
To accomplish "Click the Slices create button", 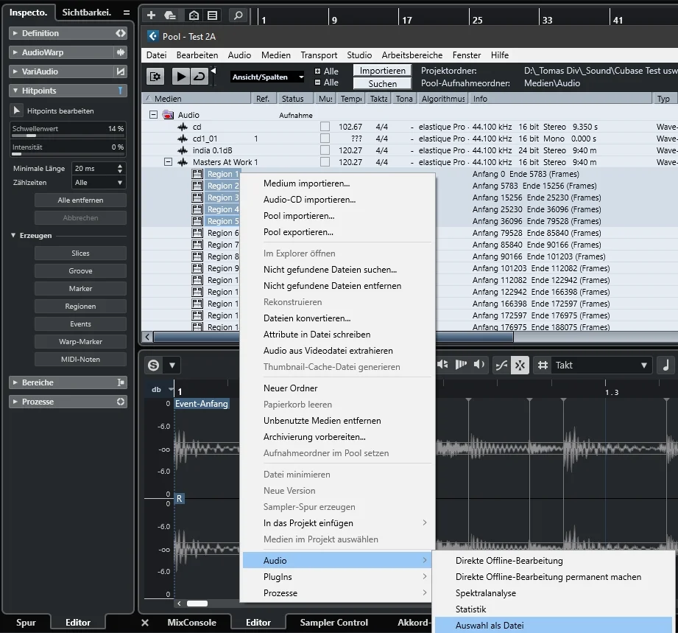I will 80,253.
